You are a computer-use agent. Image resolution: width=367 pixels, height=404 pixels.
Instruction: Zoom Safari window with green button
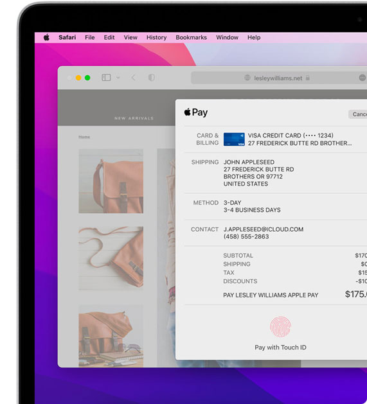87,78
